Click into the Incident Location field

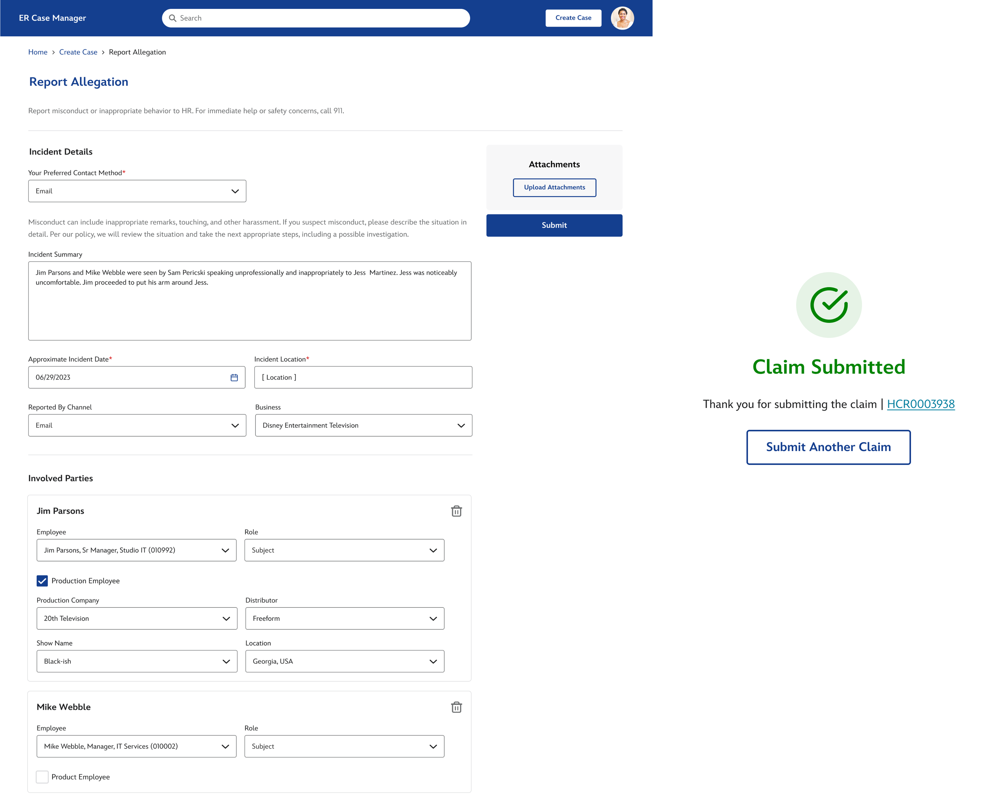[x=363, y=377]
